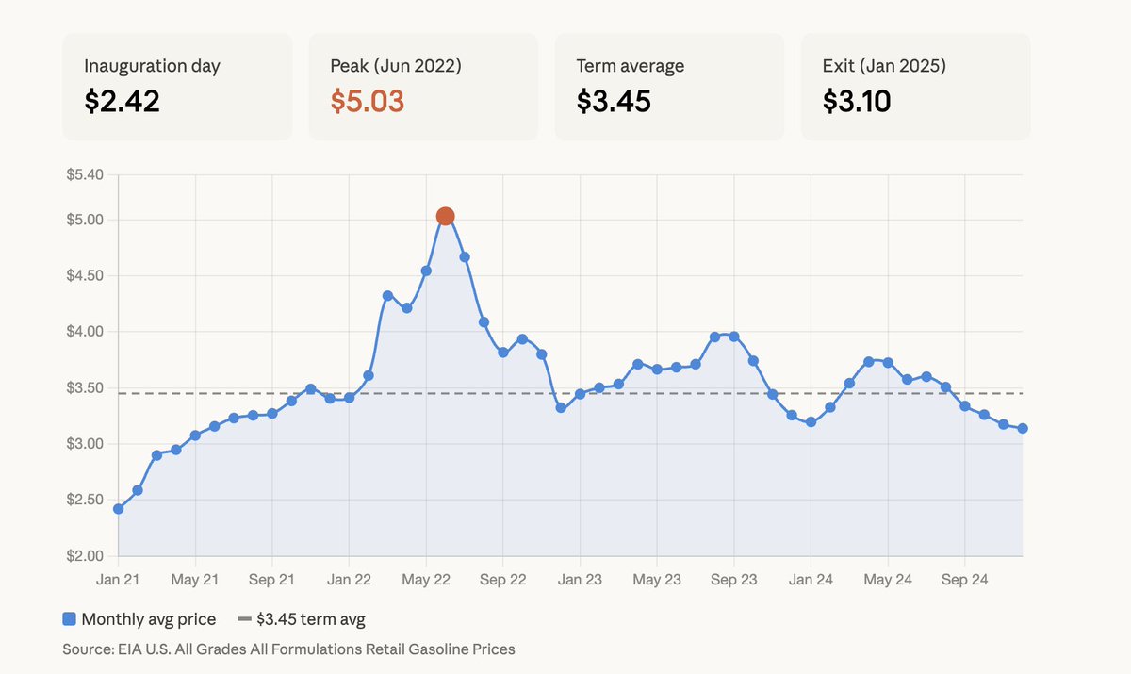
Task: Click the "May 23" x-axis label
Action: coord(657,580)
